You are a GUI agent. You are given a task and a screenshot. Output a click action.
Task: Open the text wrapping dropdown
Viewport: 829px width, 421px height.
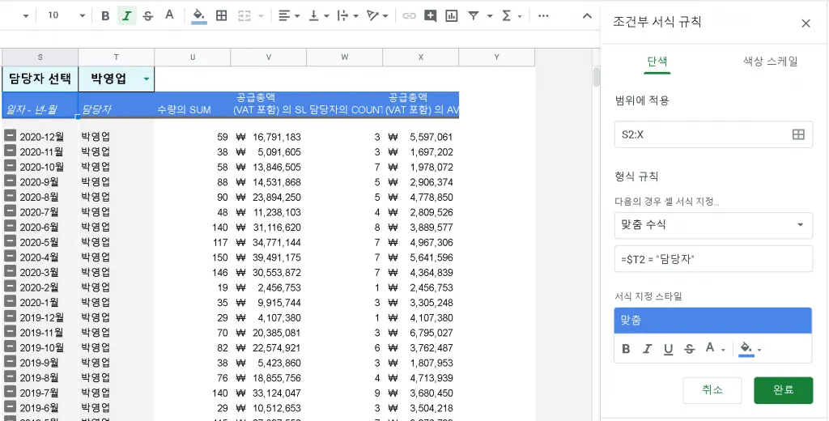[x=348, y=16]
